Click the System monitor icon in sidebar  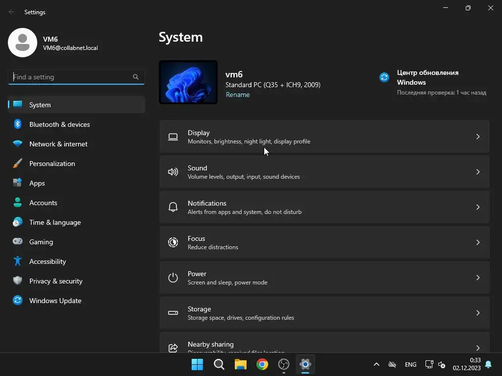click(x=18, y=105)
